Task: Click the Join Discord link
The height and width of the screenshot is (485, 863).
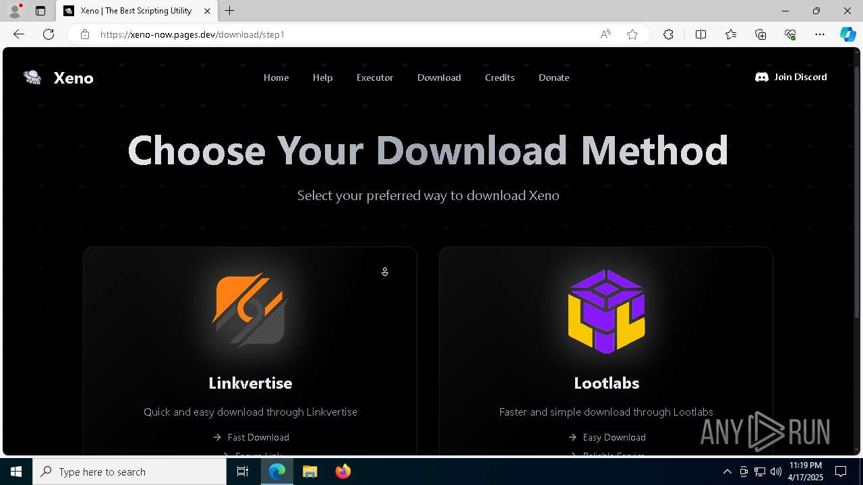Action: click(791, 77)
